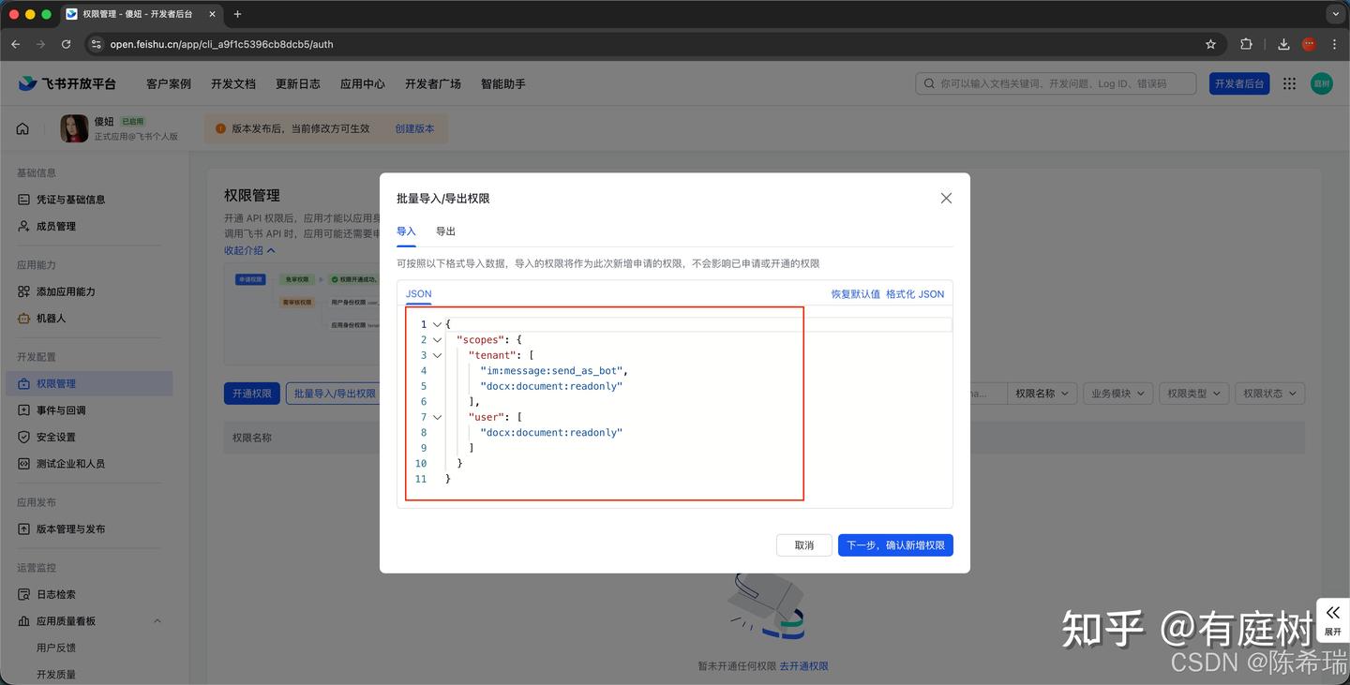Image resolution: width=1350 pixels, height=685 pixels.
Task: Switch to the 导出 tab
Action: coord(445,231)
